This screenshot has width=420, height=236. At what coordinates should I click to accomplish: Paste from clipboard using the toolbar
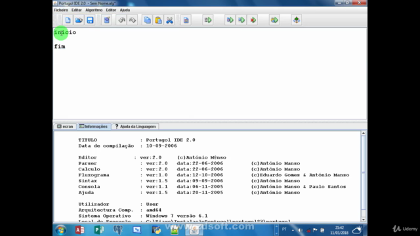[x=158, y=20]
